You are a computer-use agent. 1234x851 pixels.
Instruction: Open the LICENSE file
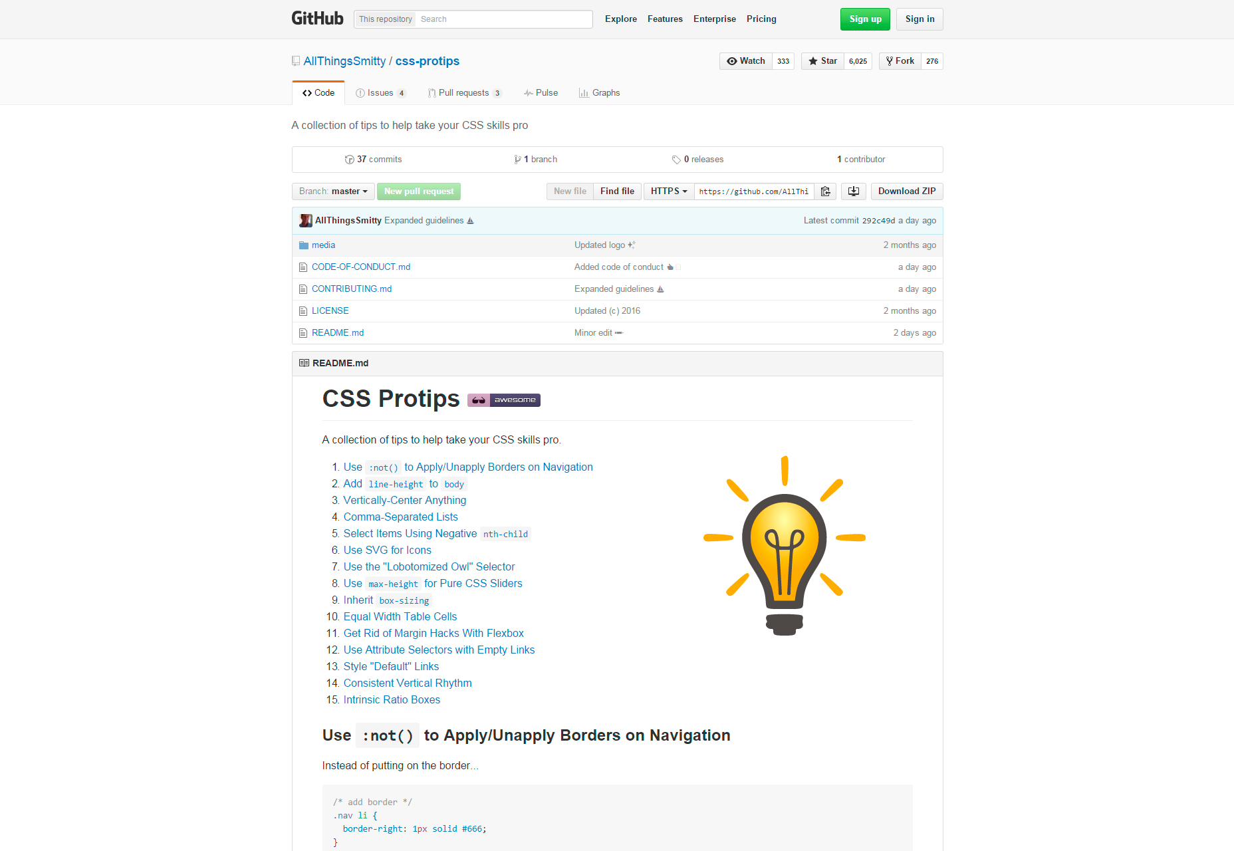pos(330,311)
